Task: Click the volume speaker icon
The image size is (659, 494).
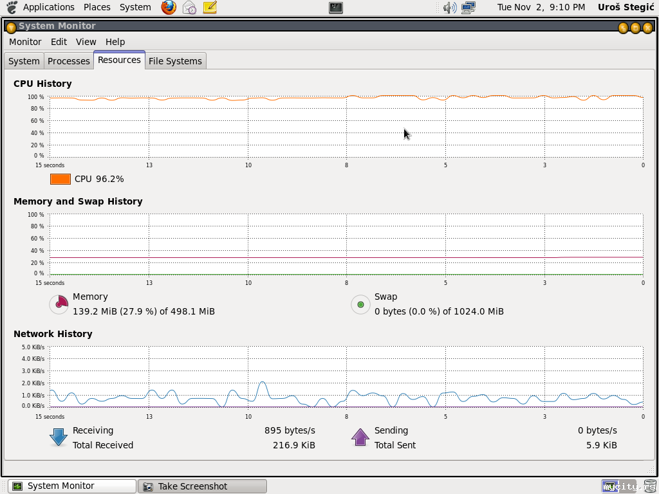Action: [450, 8]
